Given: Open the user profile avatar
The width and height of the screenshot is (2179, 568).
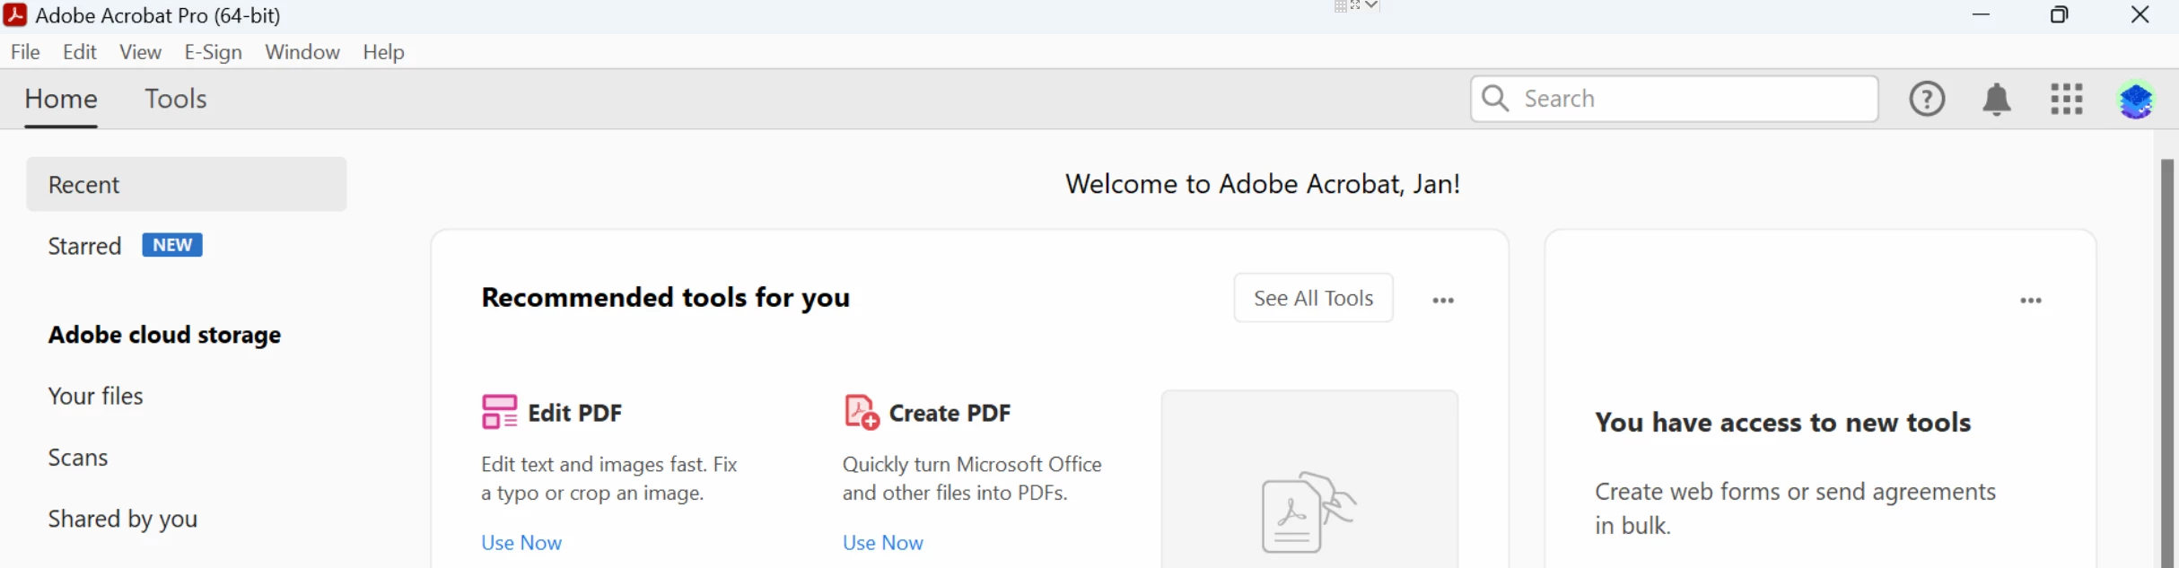Looking at the screenshot, I should tap(2136, 99).
